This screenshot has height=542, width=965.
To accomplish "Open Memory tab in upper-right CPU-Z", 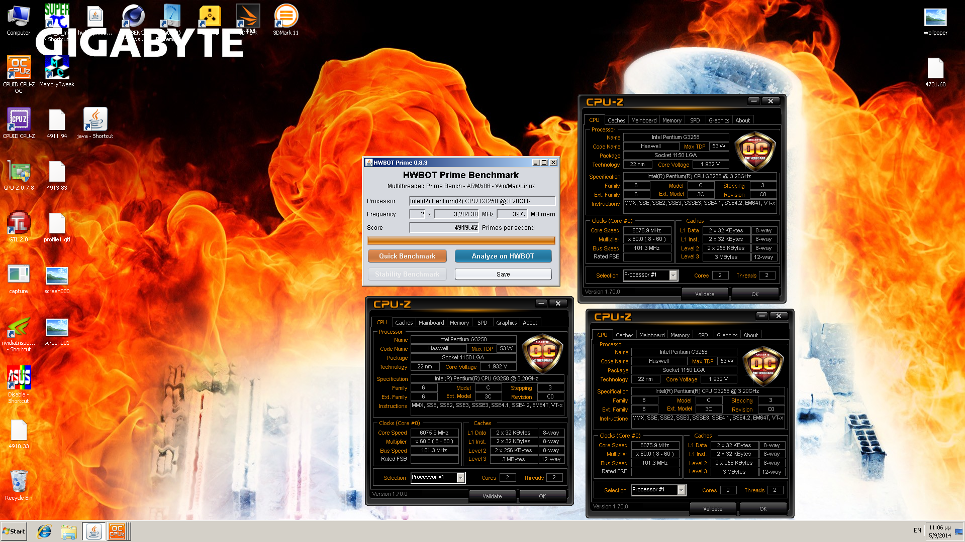I will (x=672, y=120).
